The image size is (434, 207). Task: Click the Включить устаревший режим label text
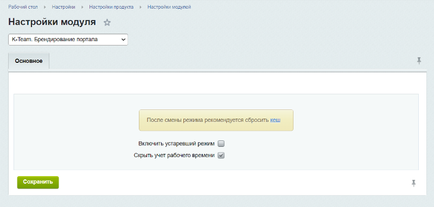pyautogui.click(x=176, y=144)
